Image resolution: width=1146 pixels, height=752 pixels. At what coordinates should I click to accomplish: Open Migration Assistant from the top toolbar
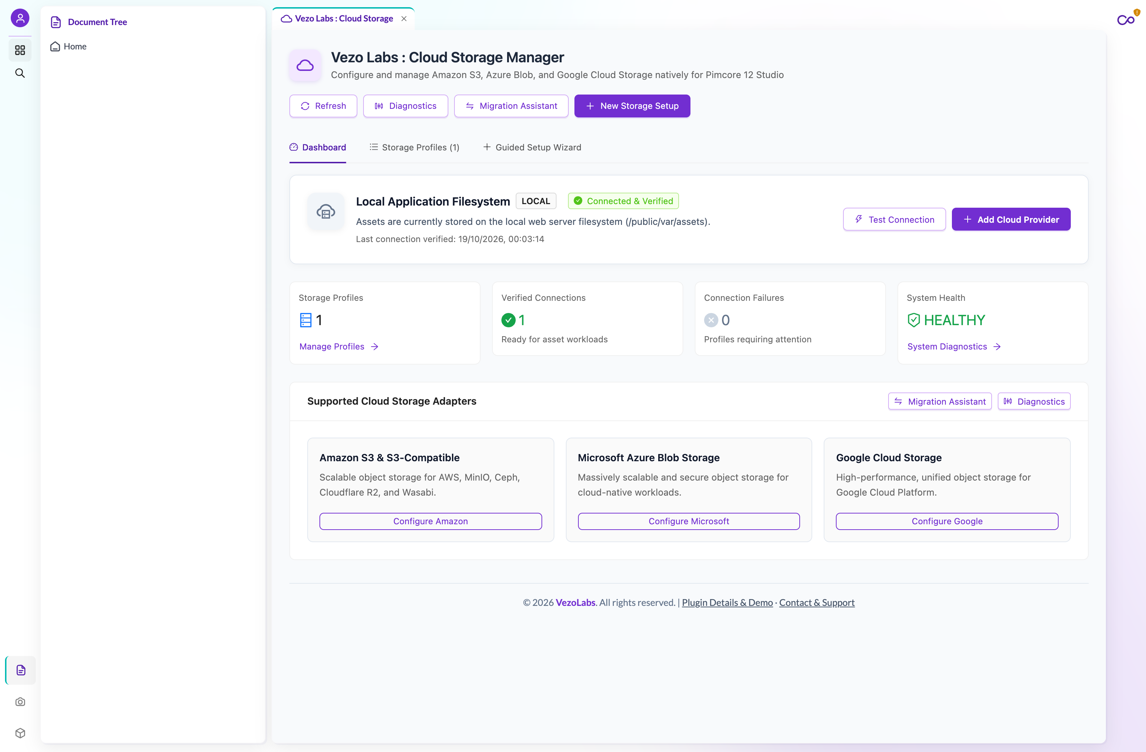tap(511, 106)
